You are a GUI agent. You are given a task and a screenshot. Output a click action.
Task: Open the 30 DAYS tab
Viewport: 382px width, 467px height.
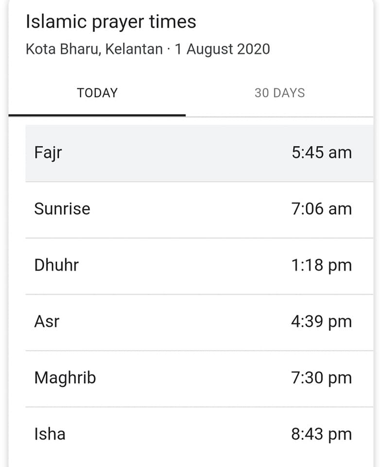pyautogui.click(x=279, y=93)
